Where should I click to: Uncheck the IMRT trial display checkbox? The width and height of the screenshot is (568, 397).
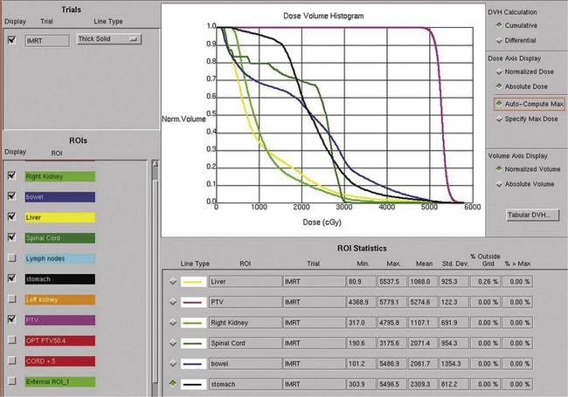point(12,40)
